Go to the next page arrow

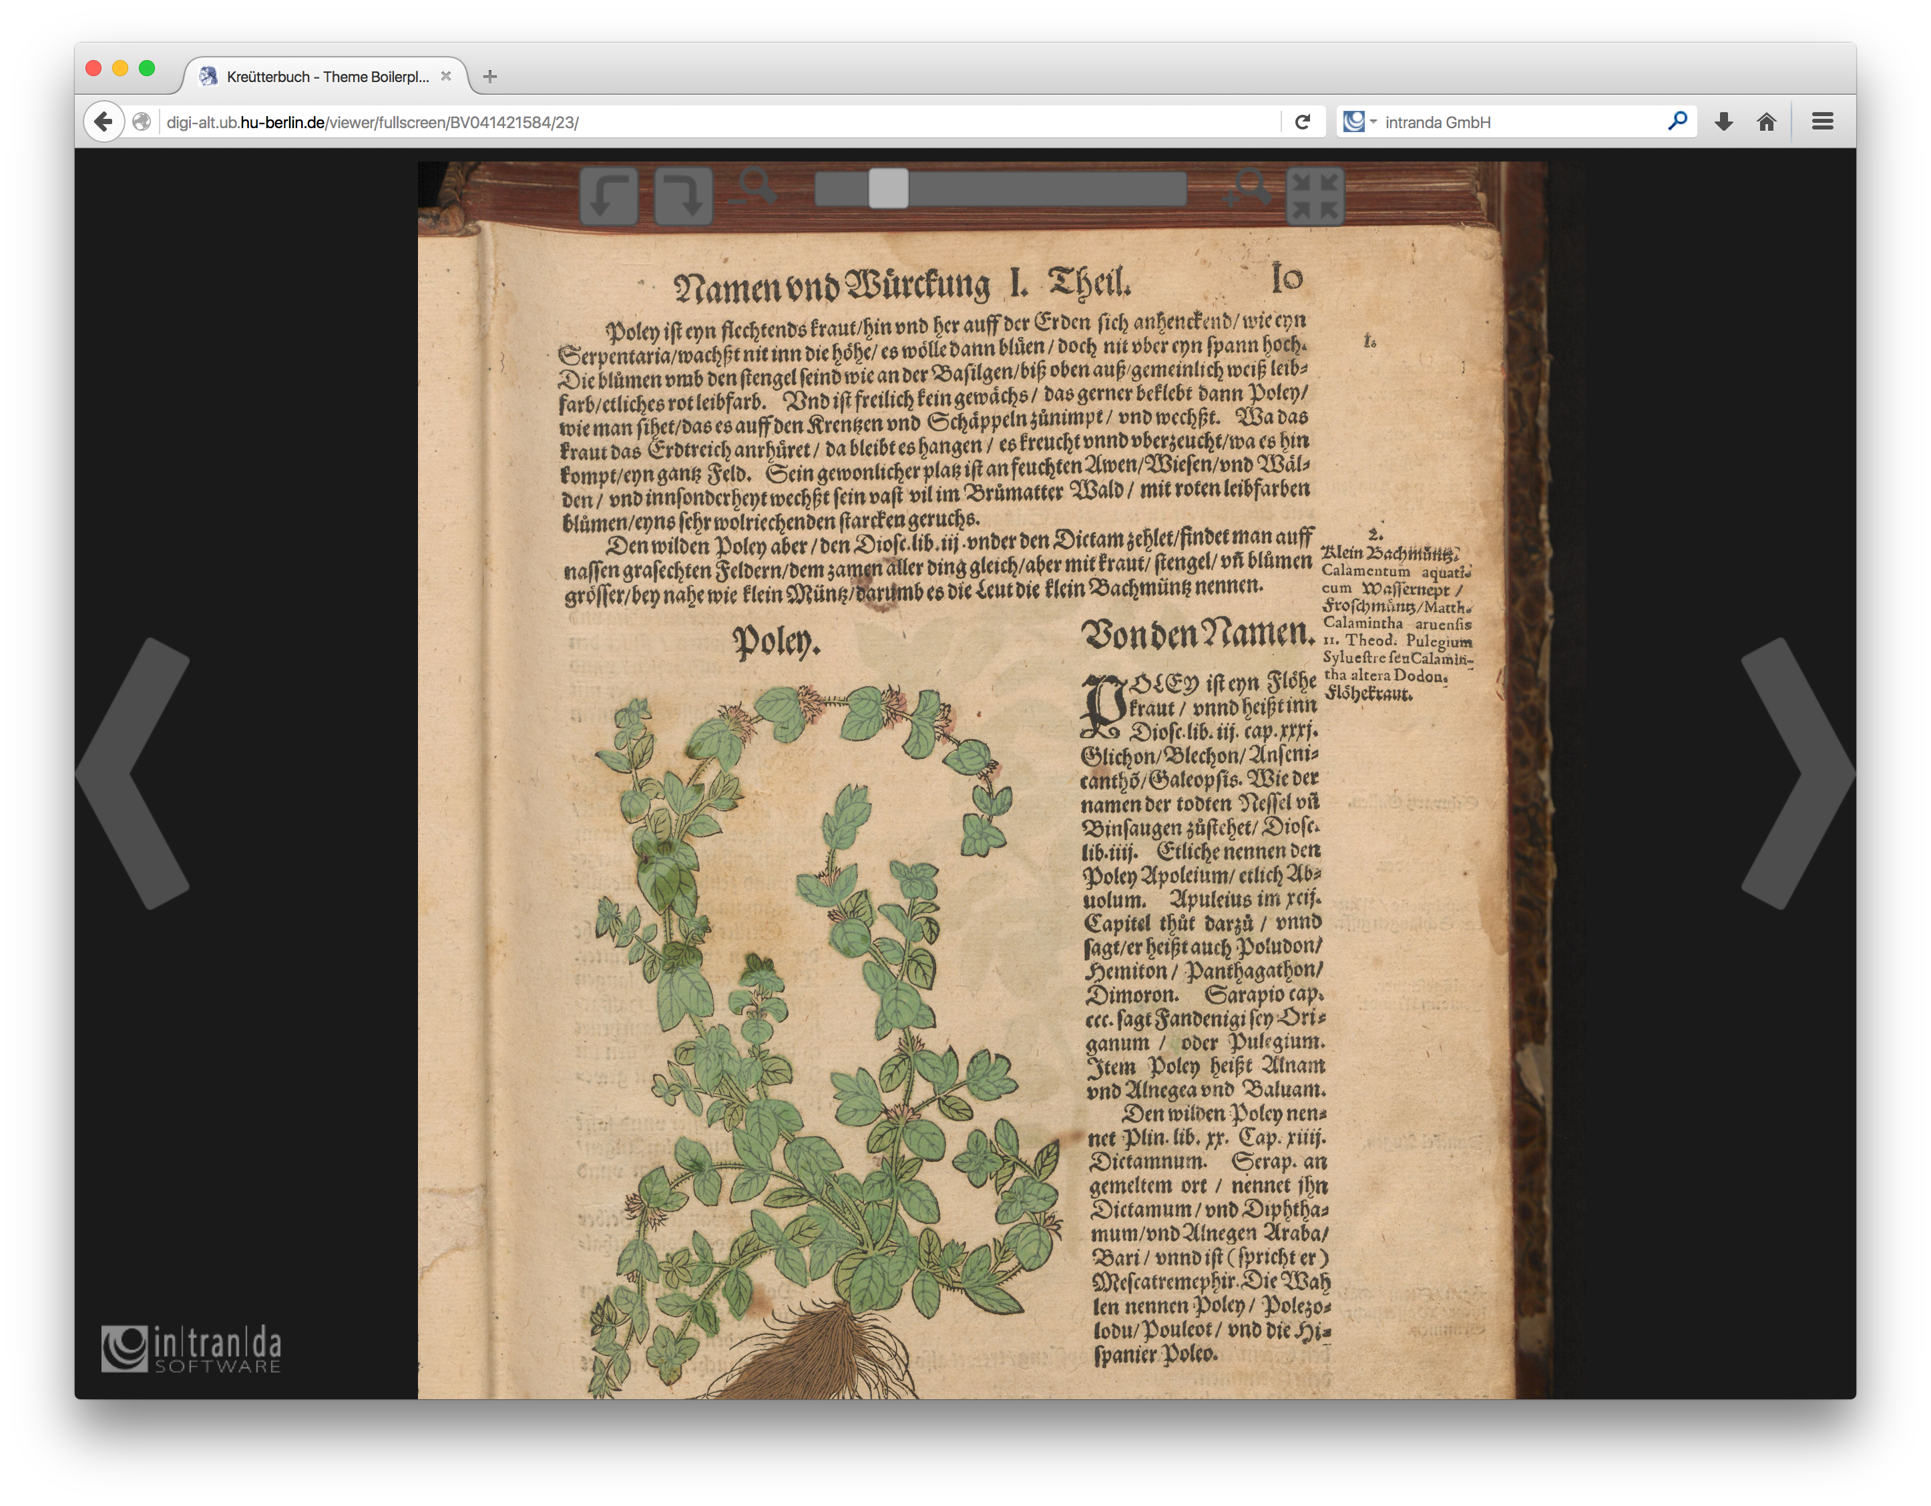tap(1797, 773)
